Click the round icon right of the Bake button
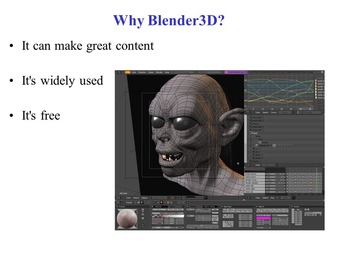The width and height of the screenshot is (338, 254). [294, 198]
